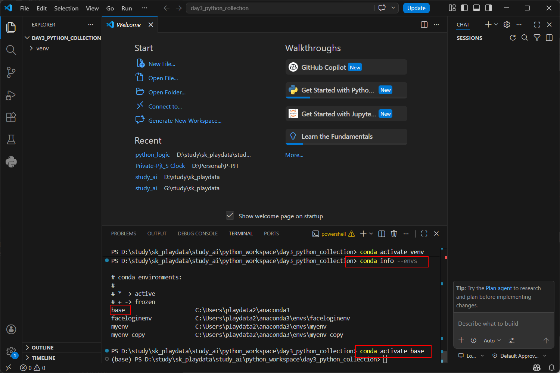Focus the Describe what to build input

click(503, 324)
